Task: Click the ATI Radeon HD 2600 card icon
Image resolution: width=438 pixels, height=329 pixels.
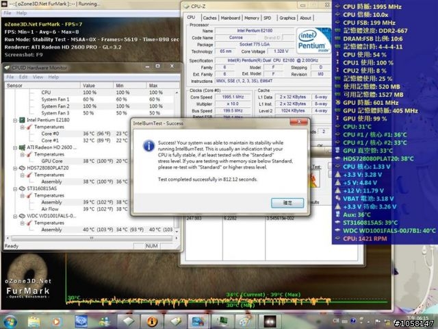Action: [22, 147]
